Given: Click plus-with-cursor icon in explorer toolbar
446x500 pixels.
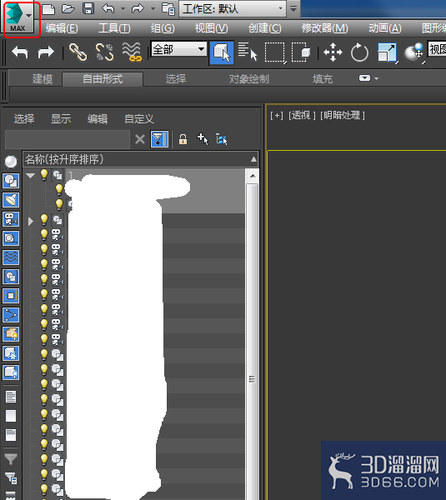Looking at the screenshot, I should 203,139.
